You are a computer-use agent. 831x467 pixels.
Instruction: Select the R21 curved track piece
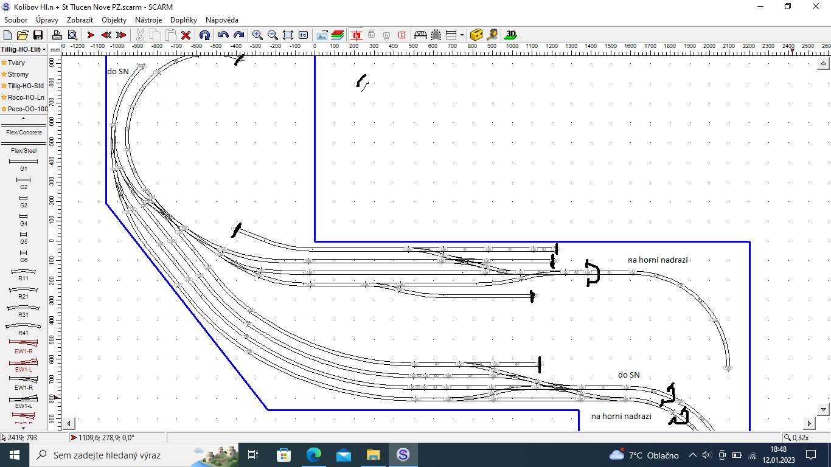24,291
